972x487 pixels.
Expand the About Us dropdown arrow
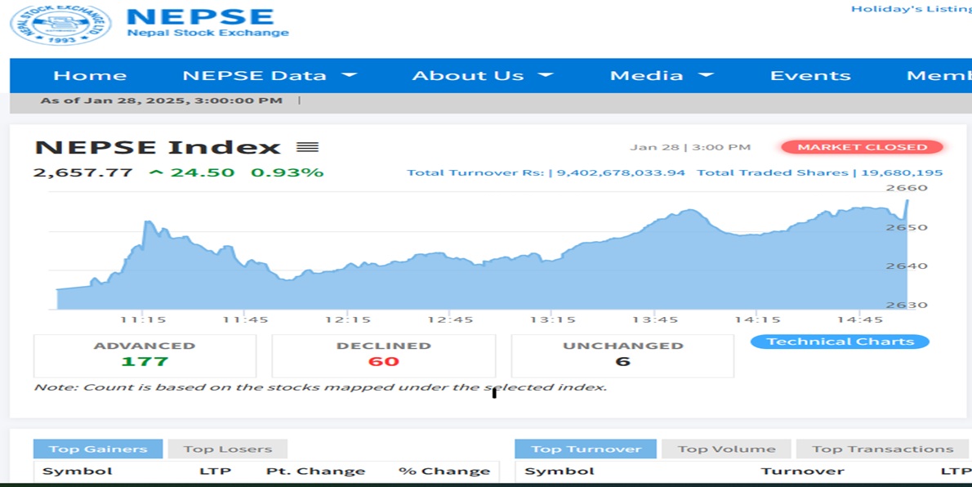(546, 75)
